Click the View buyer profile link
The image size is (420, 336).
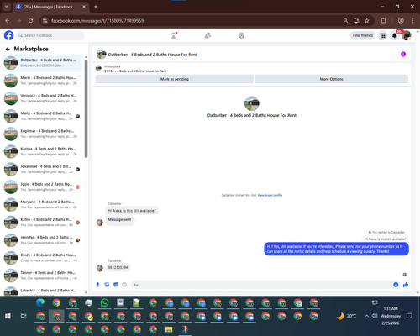pyautogui.click(x=270, y=195)
